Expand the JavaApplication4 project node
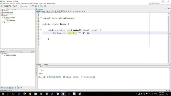 (1, 13)
